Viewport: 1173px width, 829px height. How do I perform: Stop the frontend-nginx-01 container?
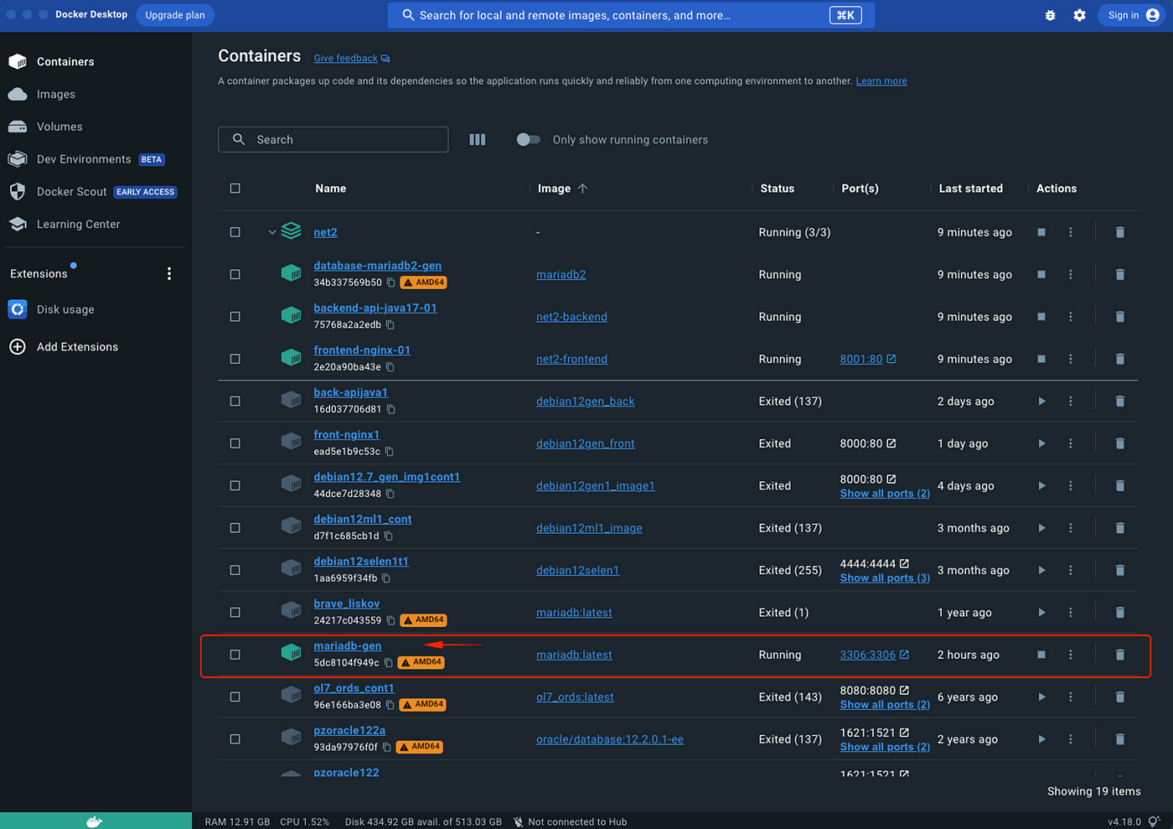click(1041, 359)
